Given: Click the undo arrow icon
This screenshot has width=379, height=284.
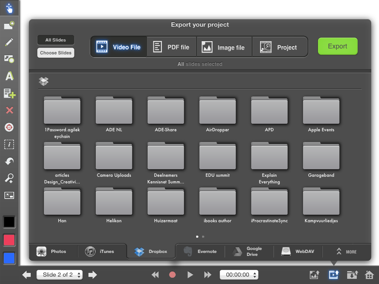Looking at the screenshot, I should coord(9,161).
